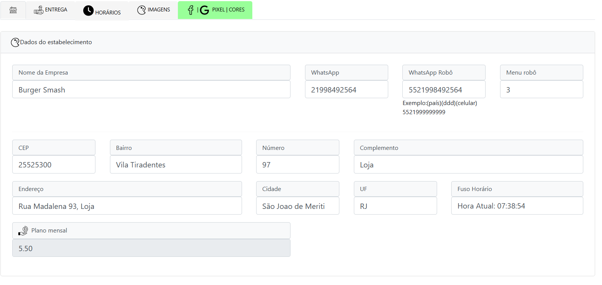
Task: Click the palette icon by Dados do estabelecimento
Action: 15,42
